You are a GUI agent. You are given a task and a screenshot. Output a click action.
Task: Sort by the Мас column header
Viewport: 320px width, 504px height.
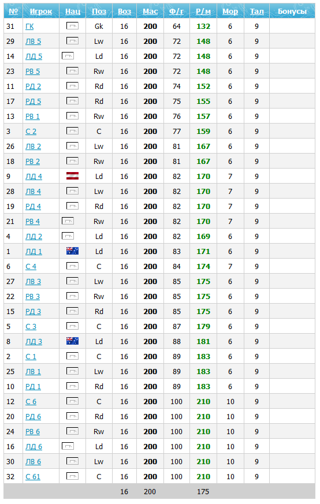(150, 11)
